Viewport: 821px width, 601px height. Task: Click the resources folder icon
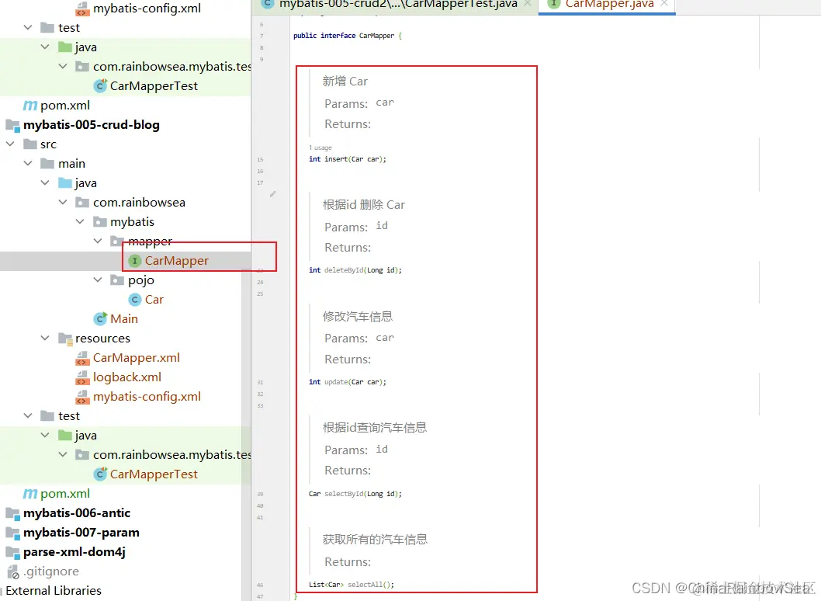65,339
